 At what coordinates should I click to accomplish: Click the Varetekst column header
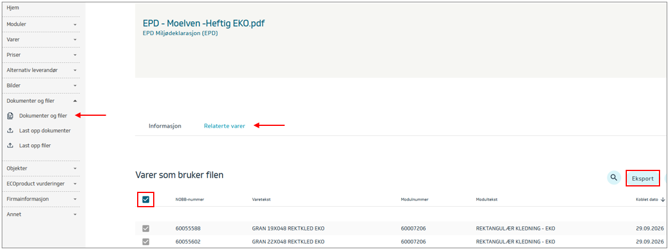(x=261, y=200)
